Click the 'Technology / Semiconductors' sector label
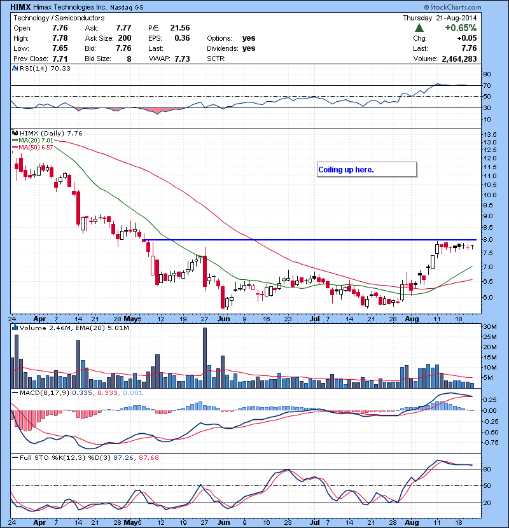This screenshot has height=528, width=509. [59, 18]
